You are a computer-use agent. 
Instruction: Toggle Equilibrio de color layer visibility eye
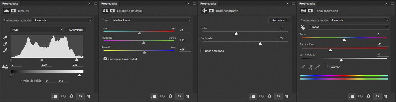coord(179,96)
